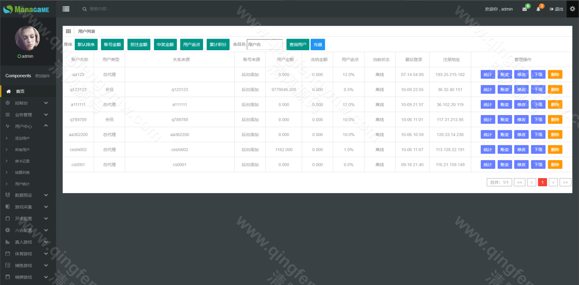
Task: Open the notifications bell icon
Action: point(538,9)
